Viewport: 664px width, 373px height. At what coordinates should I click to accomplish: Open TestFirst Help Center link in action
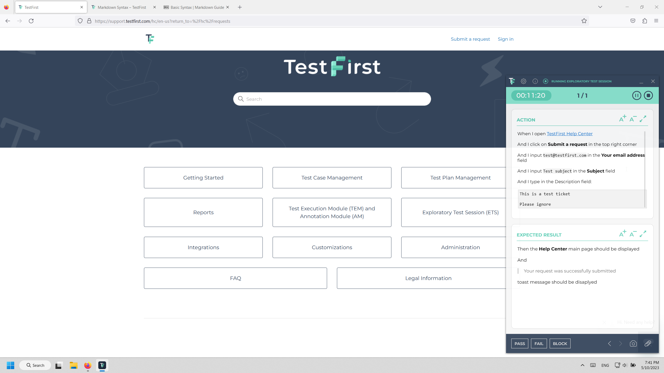[x=570, y=134]
